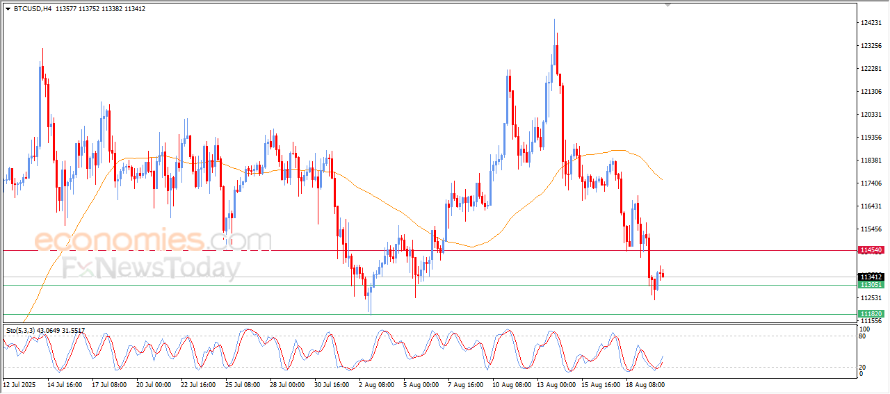Click the 25 Jul 08:00 time label

243,384
